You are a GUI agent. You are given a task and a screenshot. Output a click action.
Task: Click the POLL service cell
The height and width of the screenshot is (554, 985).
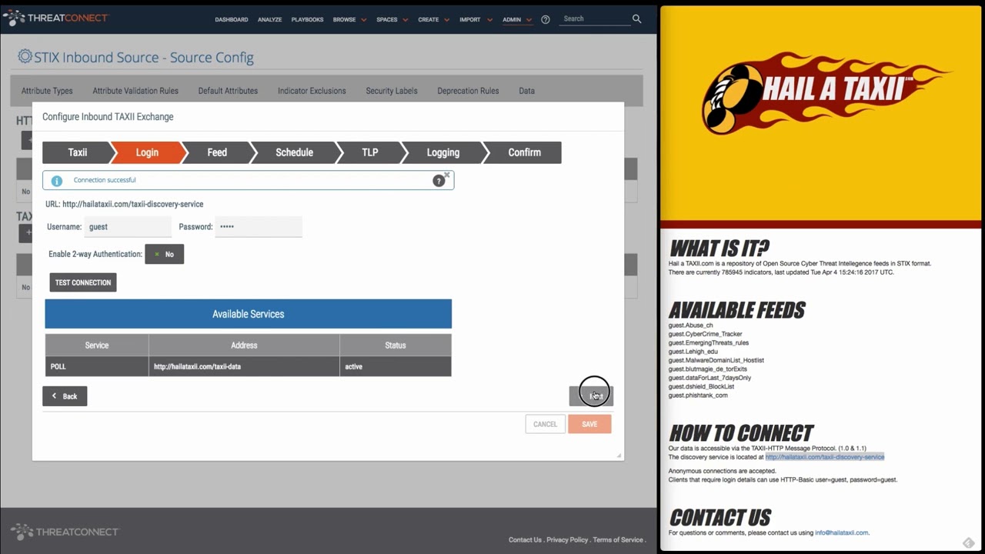pyautogui.click(x=97, y=366)
